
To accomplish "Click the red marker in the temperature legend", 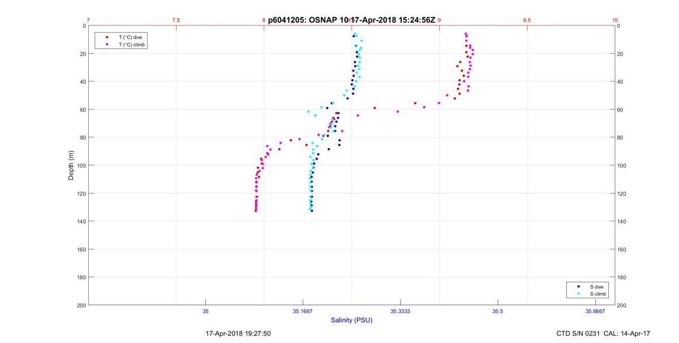I will [x=107, y=37].
